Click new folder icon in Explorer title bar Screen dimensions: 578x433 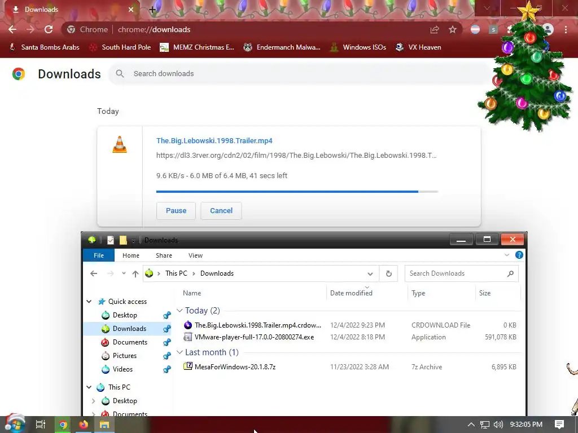(x=123, y=240)
